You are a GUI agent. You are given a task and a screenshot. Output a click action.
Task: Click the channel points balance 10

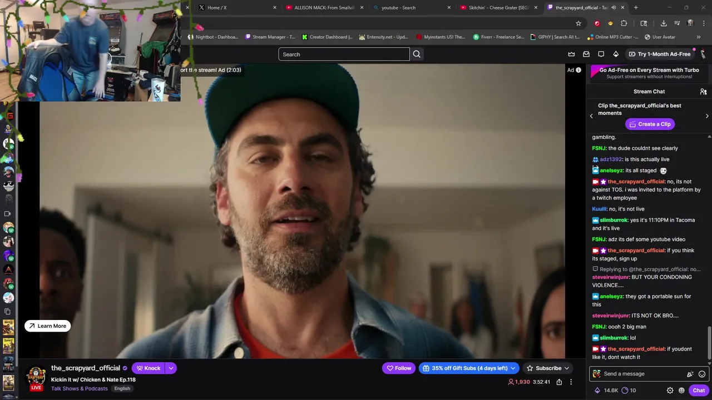point(629,391)
